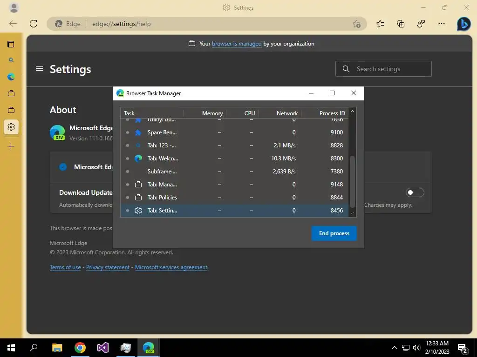Screen dimensions: 477x357
Task: Open Bing Discover button
Action: (x=463, y=24)
